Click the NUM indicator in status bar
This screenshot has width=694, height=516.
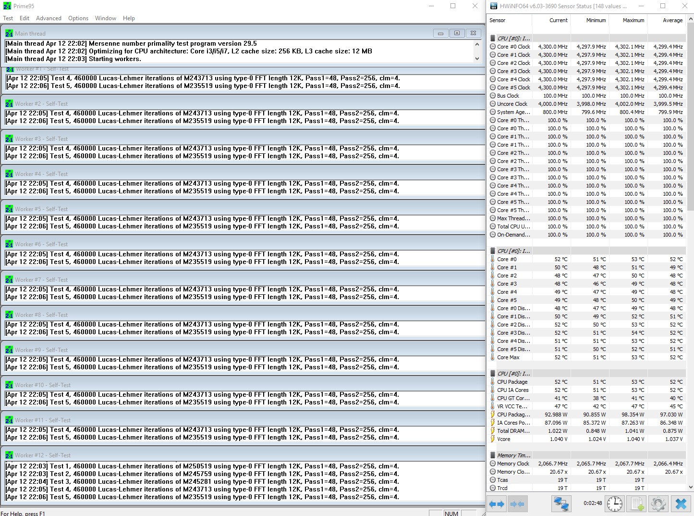pyautogui.click(x=451, y=513)
